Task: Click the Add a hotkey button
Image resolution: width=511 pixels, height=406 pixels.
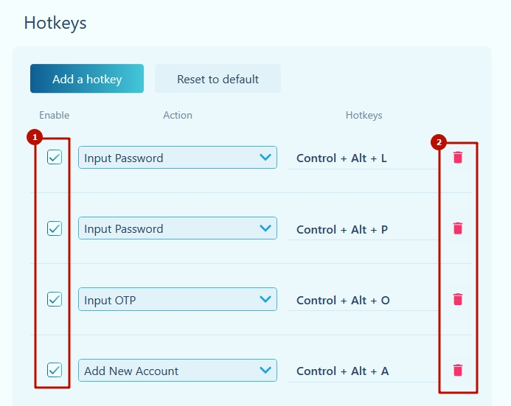Action: click(x=87, y=79)
